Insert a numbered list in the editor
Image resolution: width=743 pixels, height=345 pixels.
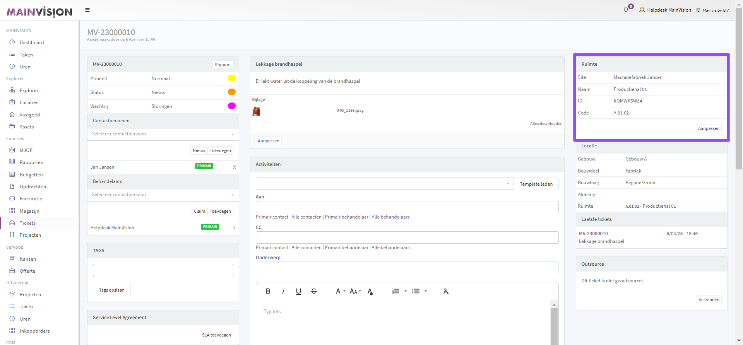click(x=396, y=291)
